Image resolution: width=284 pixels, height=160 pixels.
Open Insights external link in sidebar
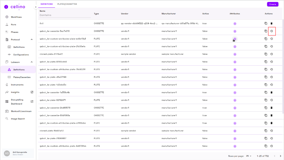coord(32,92)
